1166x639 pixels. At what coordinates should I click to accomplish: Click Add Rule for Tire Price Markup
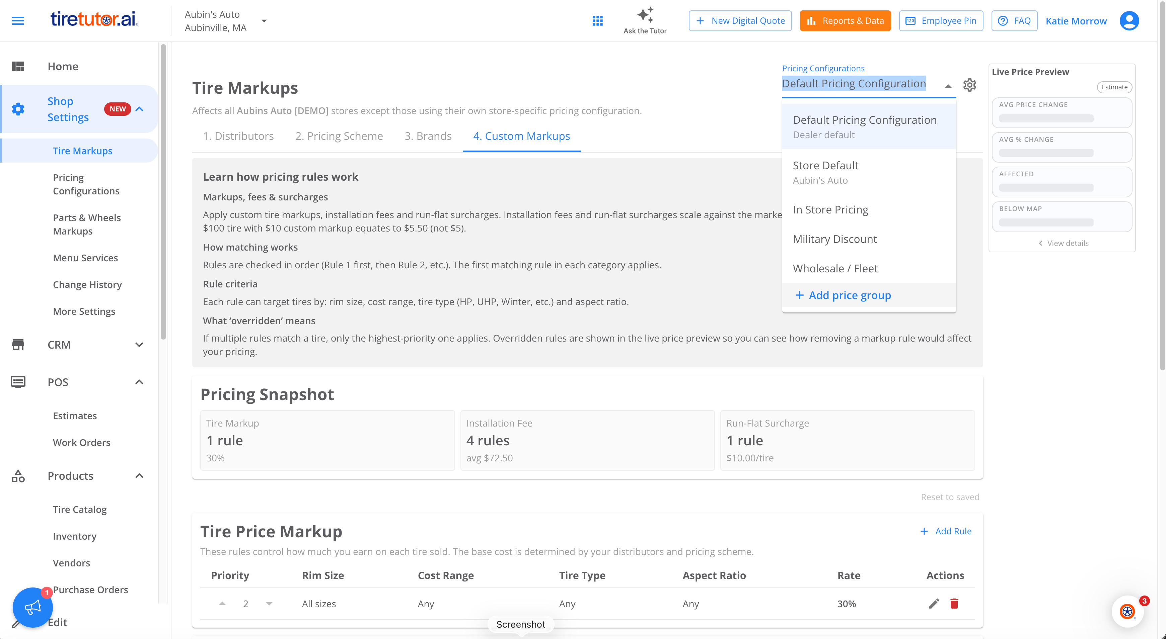946,531
